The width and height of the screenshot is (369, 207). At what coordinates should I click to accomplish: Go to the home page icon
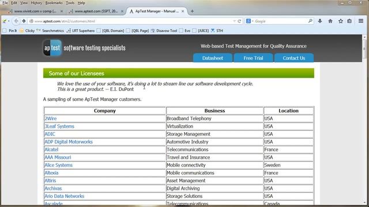pos(330,21)
